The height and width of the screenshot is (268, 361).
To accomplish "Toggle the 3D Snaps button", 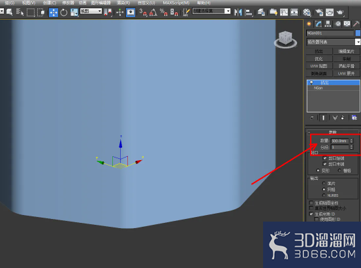I will (143, 12).
